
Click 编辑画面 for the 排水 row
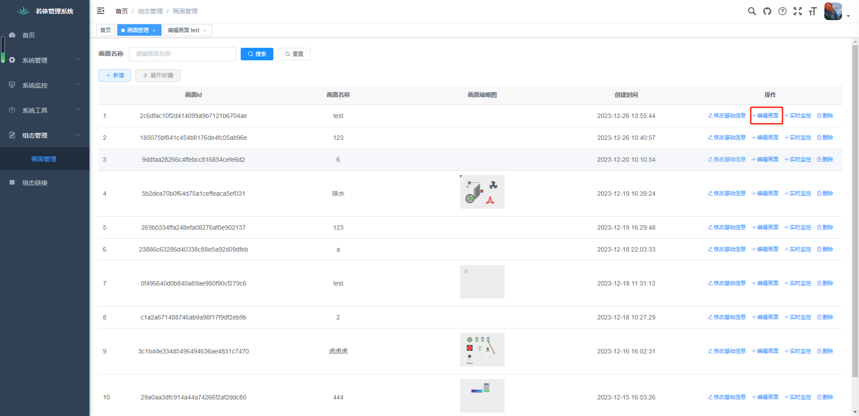pos(765,193)
